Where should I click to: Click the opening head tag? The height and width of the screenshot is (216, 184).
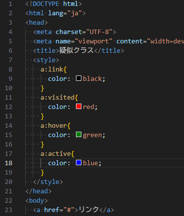(37, 23)
